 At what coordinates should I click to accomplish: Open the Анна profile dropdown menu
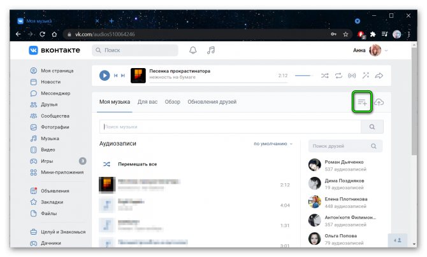[x=370, y=50]
